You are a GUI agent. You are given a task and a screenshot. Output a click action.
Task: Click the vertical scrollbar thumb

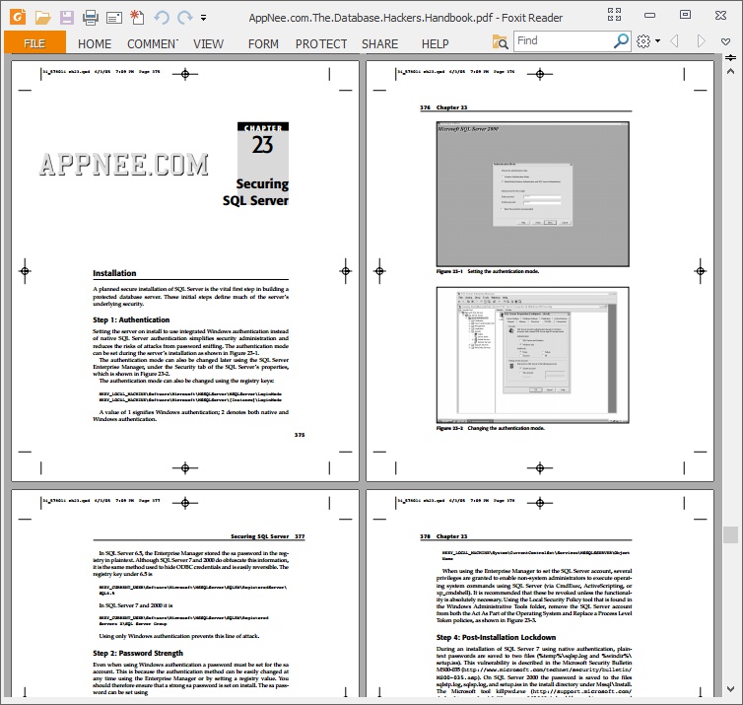tap(730, 534)
